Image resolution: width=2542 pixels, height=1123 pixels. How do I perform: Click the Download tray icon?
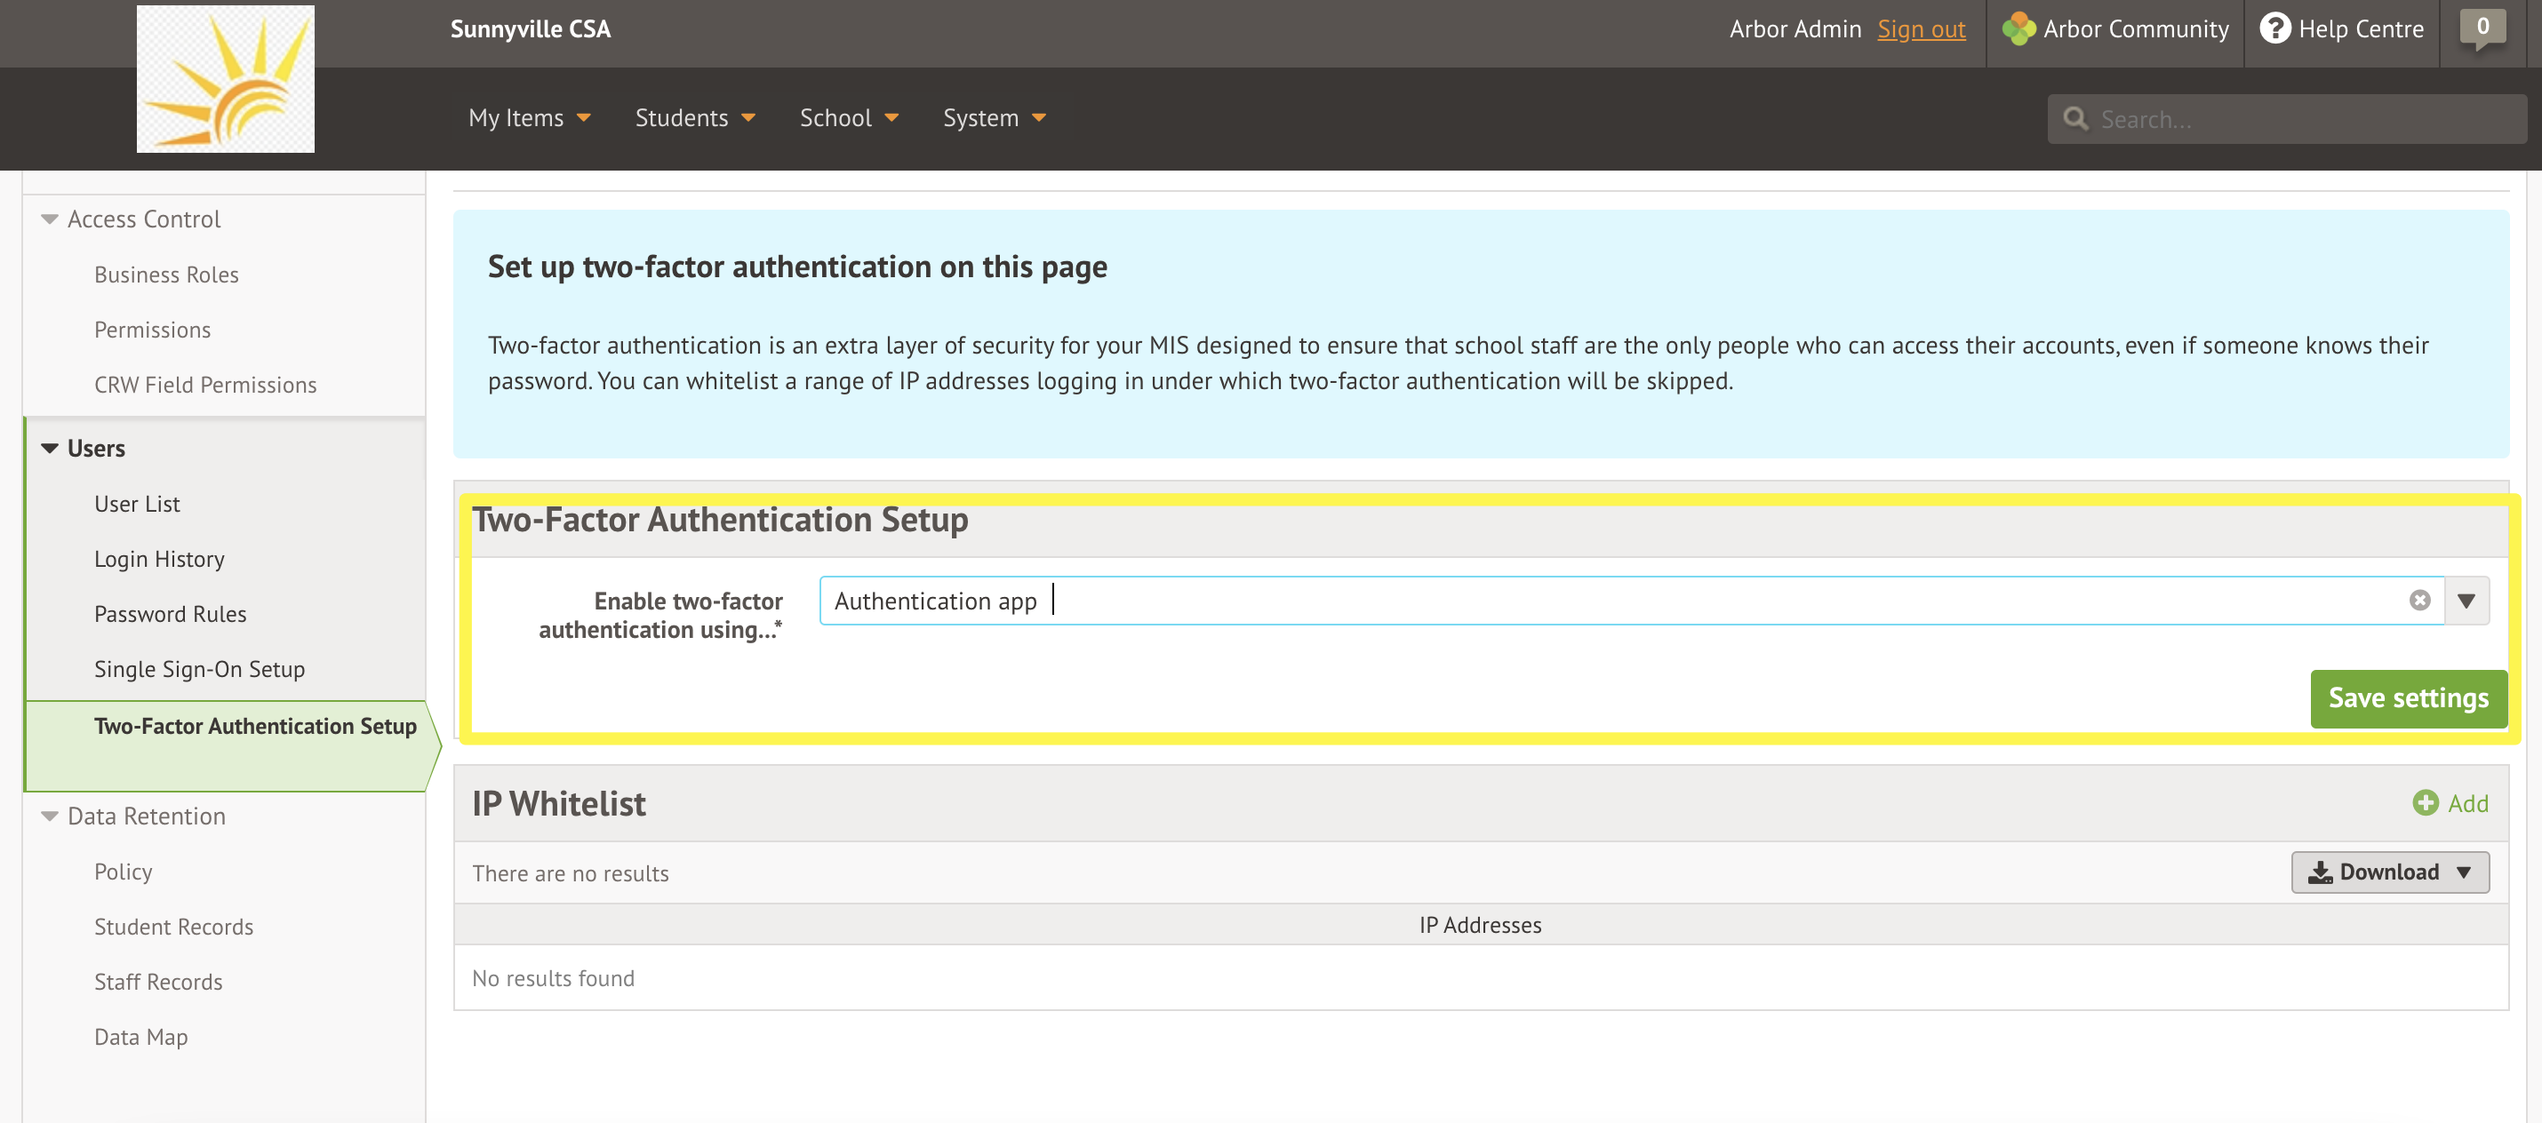click(x=2320, y=872)
